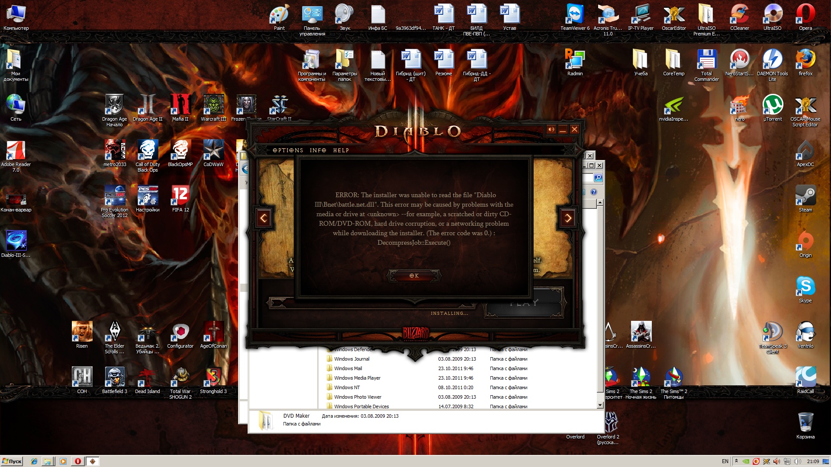Viewport: 831px width, 467px height.
Task: Select the TeamSpeak 3 Client icon
Action: coord(773,337)
